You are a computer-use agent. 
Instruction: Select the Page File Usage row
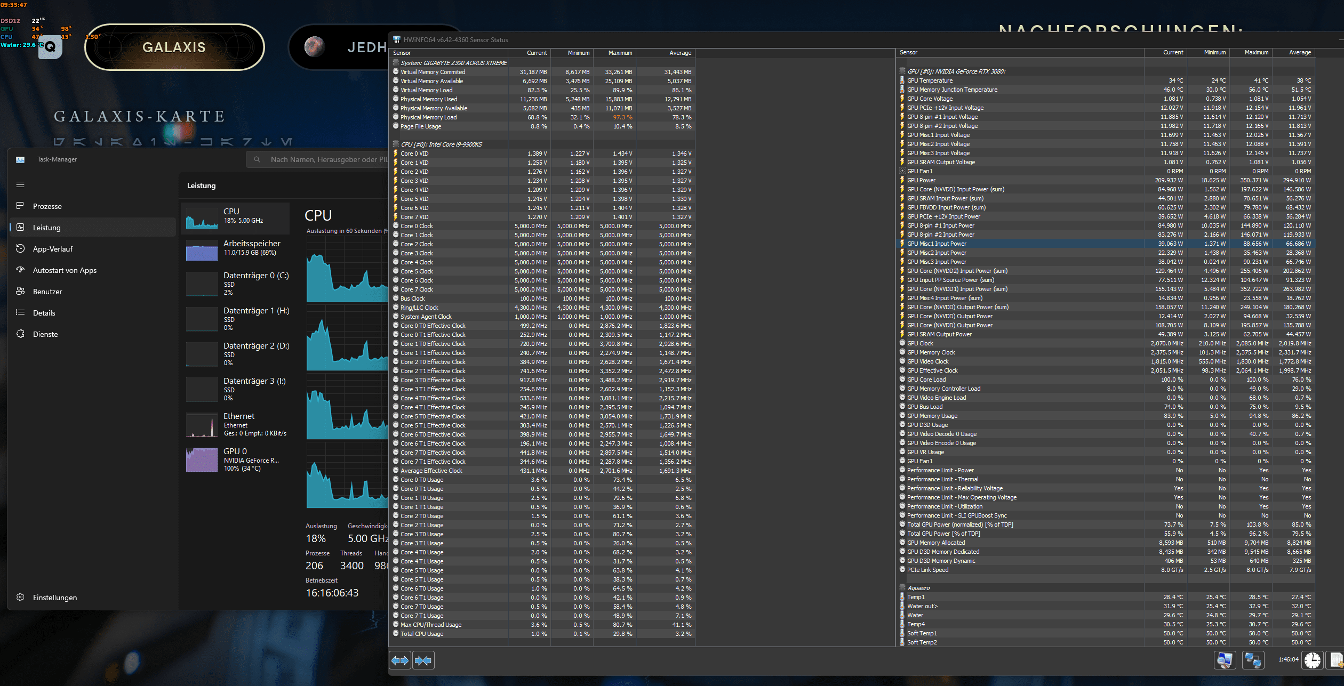542,126
